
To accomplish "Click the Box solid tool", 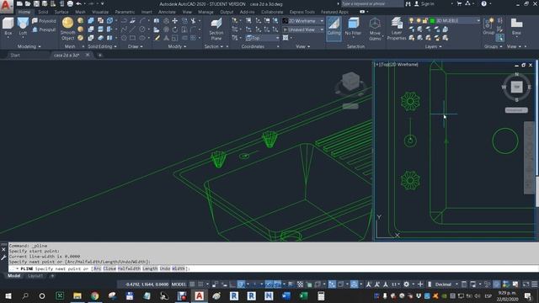I will 8,26.
